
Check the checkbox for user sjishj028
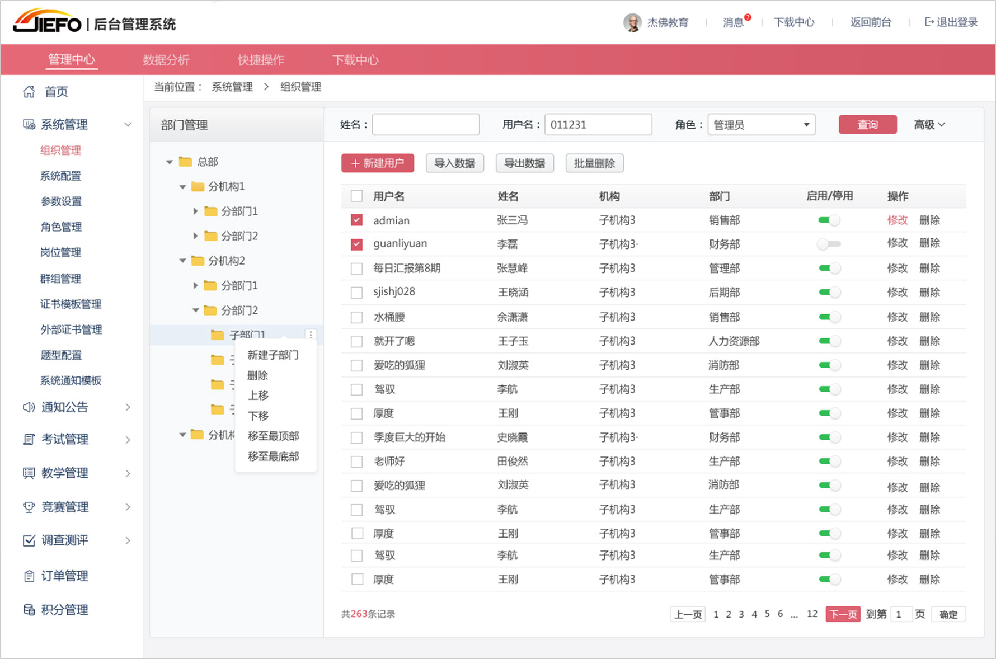[356, 292]
